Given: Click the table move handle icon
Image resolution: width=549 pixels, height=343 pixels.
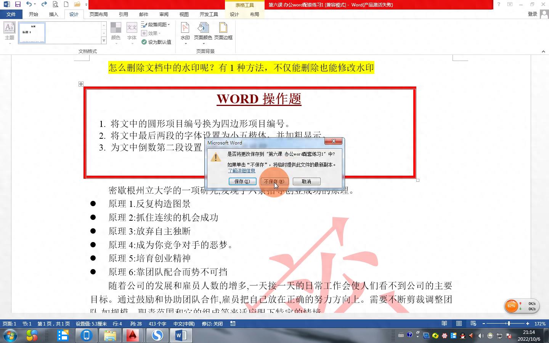Looking at the screenshot, I should pos(81,84).
